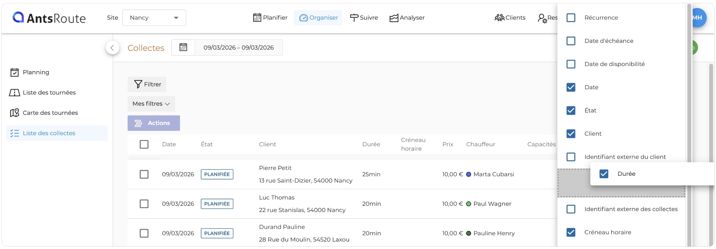Click the Clients people icon
This screenshot has width=716, height=249.
[499, 18]
